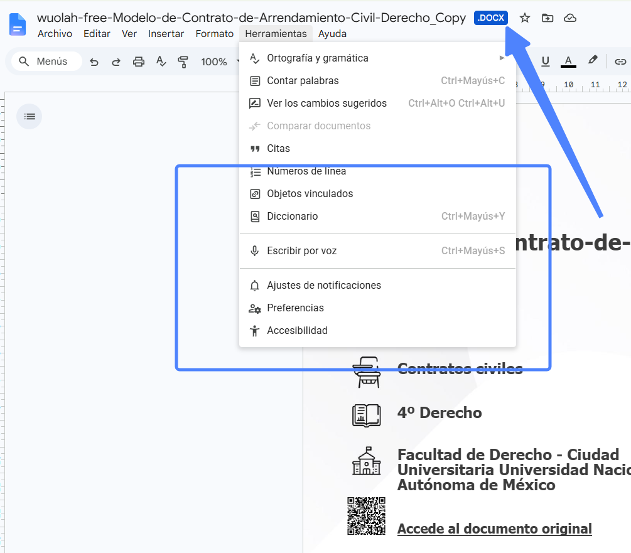Click the Facultad de Derecho text
This screenshot has height=553, width=631.
pyautogui.click(x=514, y=470)
